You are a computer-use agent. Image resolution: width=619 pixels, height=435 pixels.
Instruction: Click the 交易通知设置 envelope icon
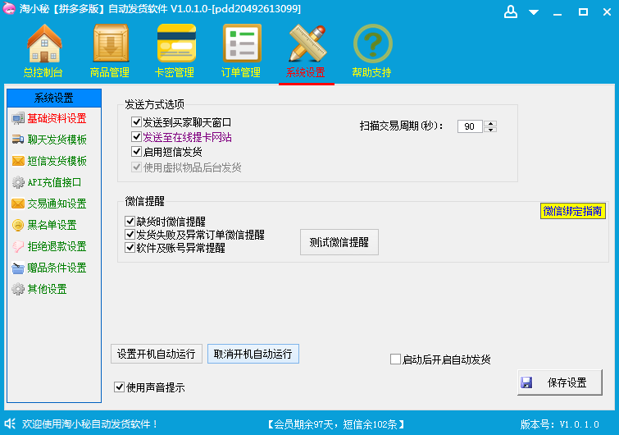coord(18,204)
